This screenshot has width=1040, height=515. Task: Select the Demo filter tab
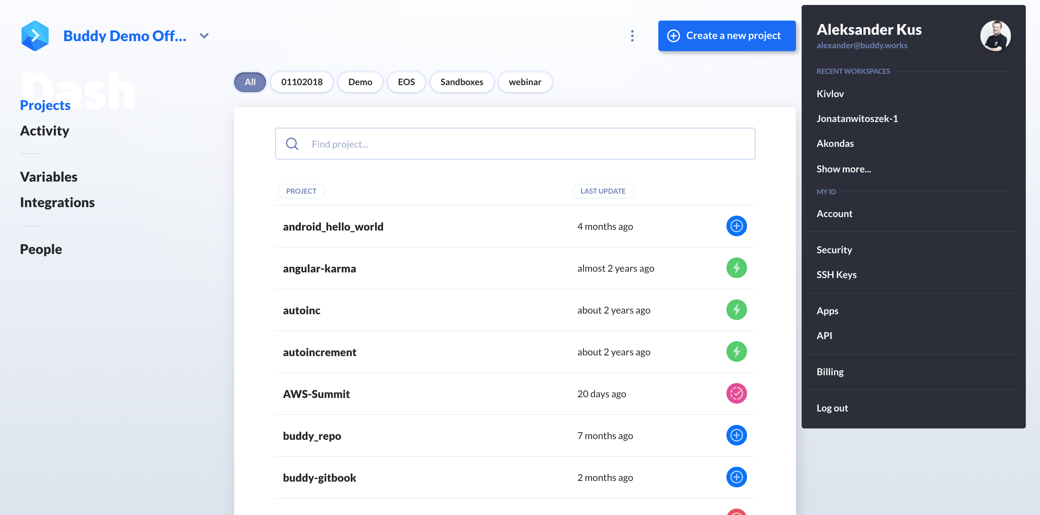coord(360,82)
